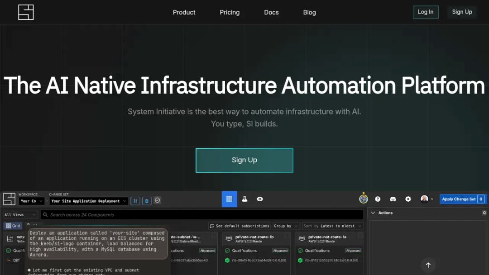Viewport: 489px width, 275px height.
Task: Click the 'You type, SI builds.' tagline
Action: [x=244, y=123]
